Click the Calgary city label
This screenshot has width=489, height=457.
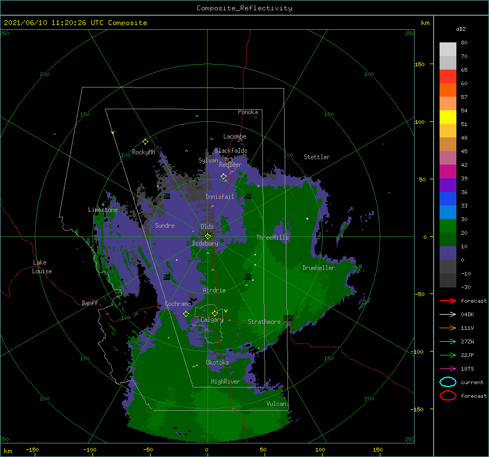212,320
